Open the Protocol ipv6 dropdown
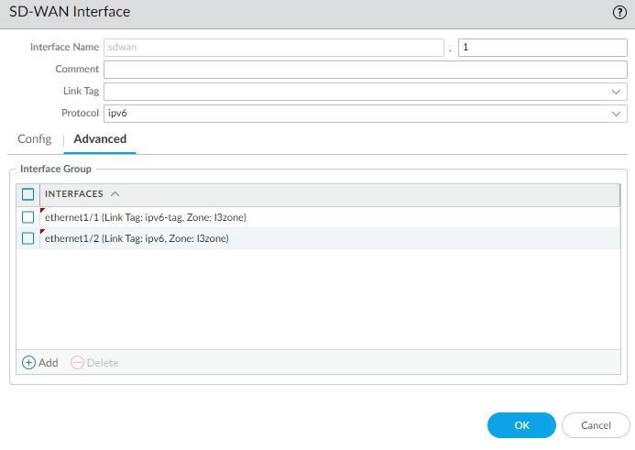This screenshot has height=450, width=635. (x=617, y=114)
